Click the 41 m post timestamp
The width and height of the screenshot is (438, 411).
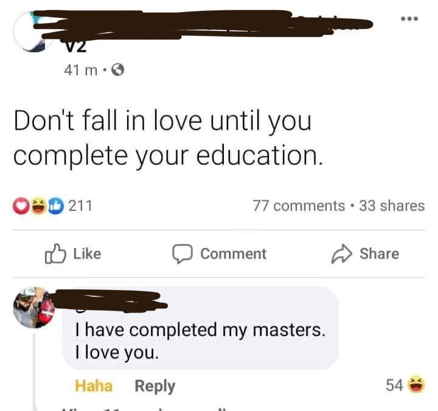(81, 70)
